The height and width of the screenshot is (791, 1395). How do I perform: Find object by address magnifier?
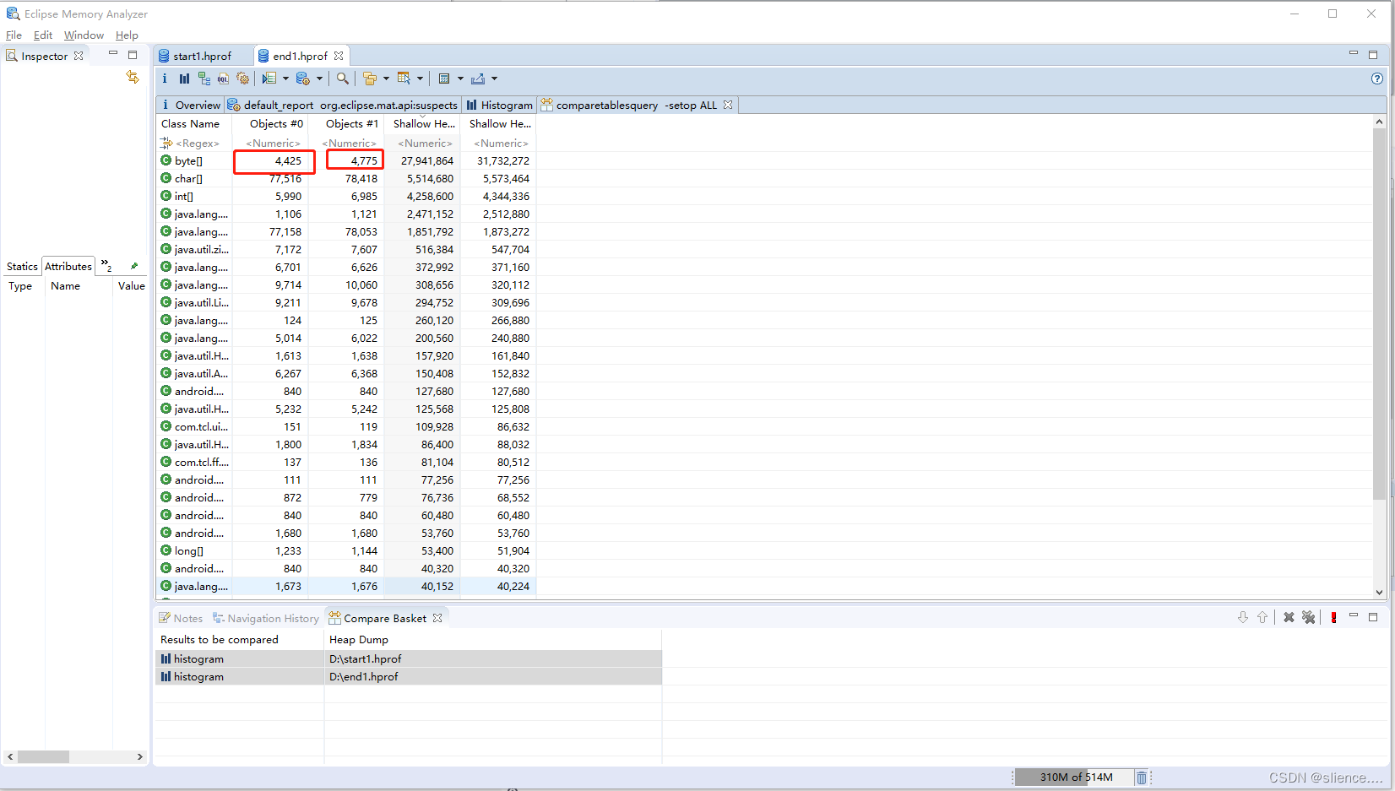(343, 79)
